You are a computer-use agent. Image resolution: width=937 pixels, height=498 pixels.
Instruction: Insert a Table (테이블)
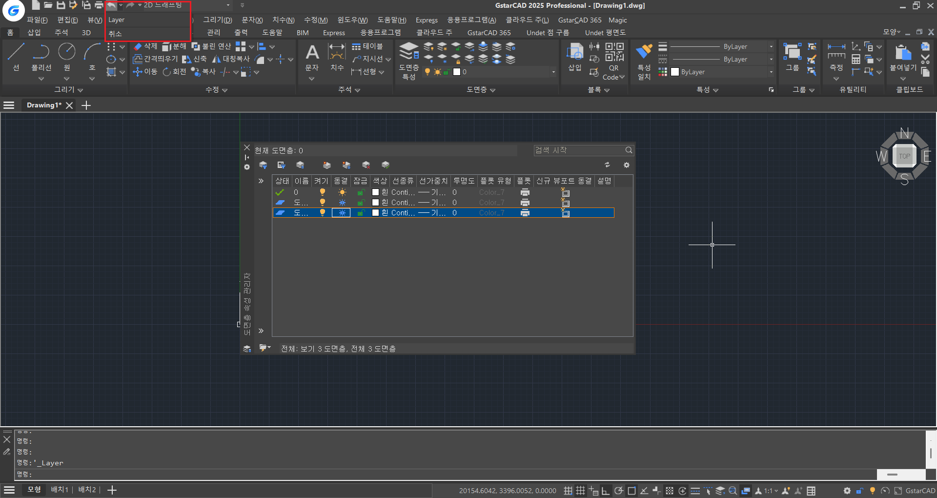tap(367, 46)
